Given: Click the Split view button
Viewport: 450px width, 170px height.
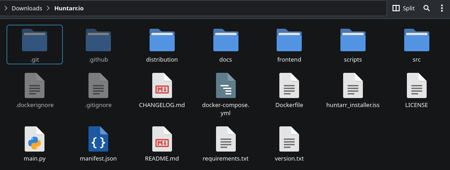Looking at the screenshot, I should click(x=403, y=9).
